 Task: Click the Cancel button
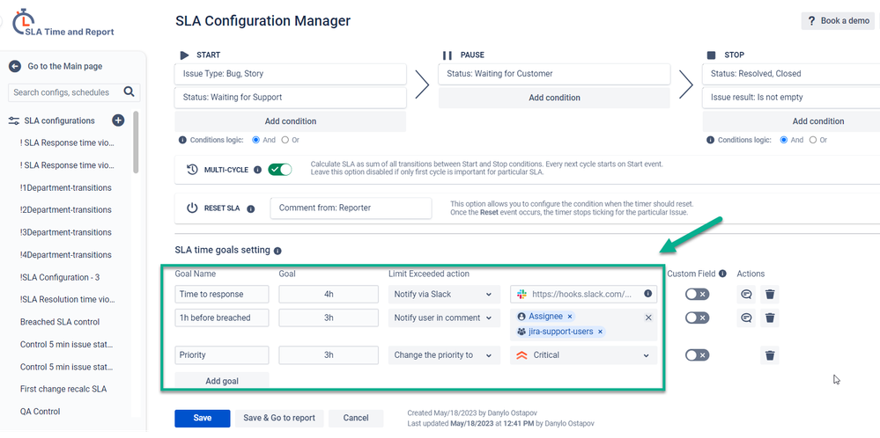tap(356, 419)
